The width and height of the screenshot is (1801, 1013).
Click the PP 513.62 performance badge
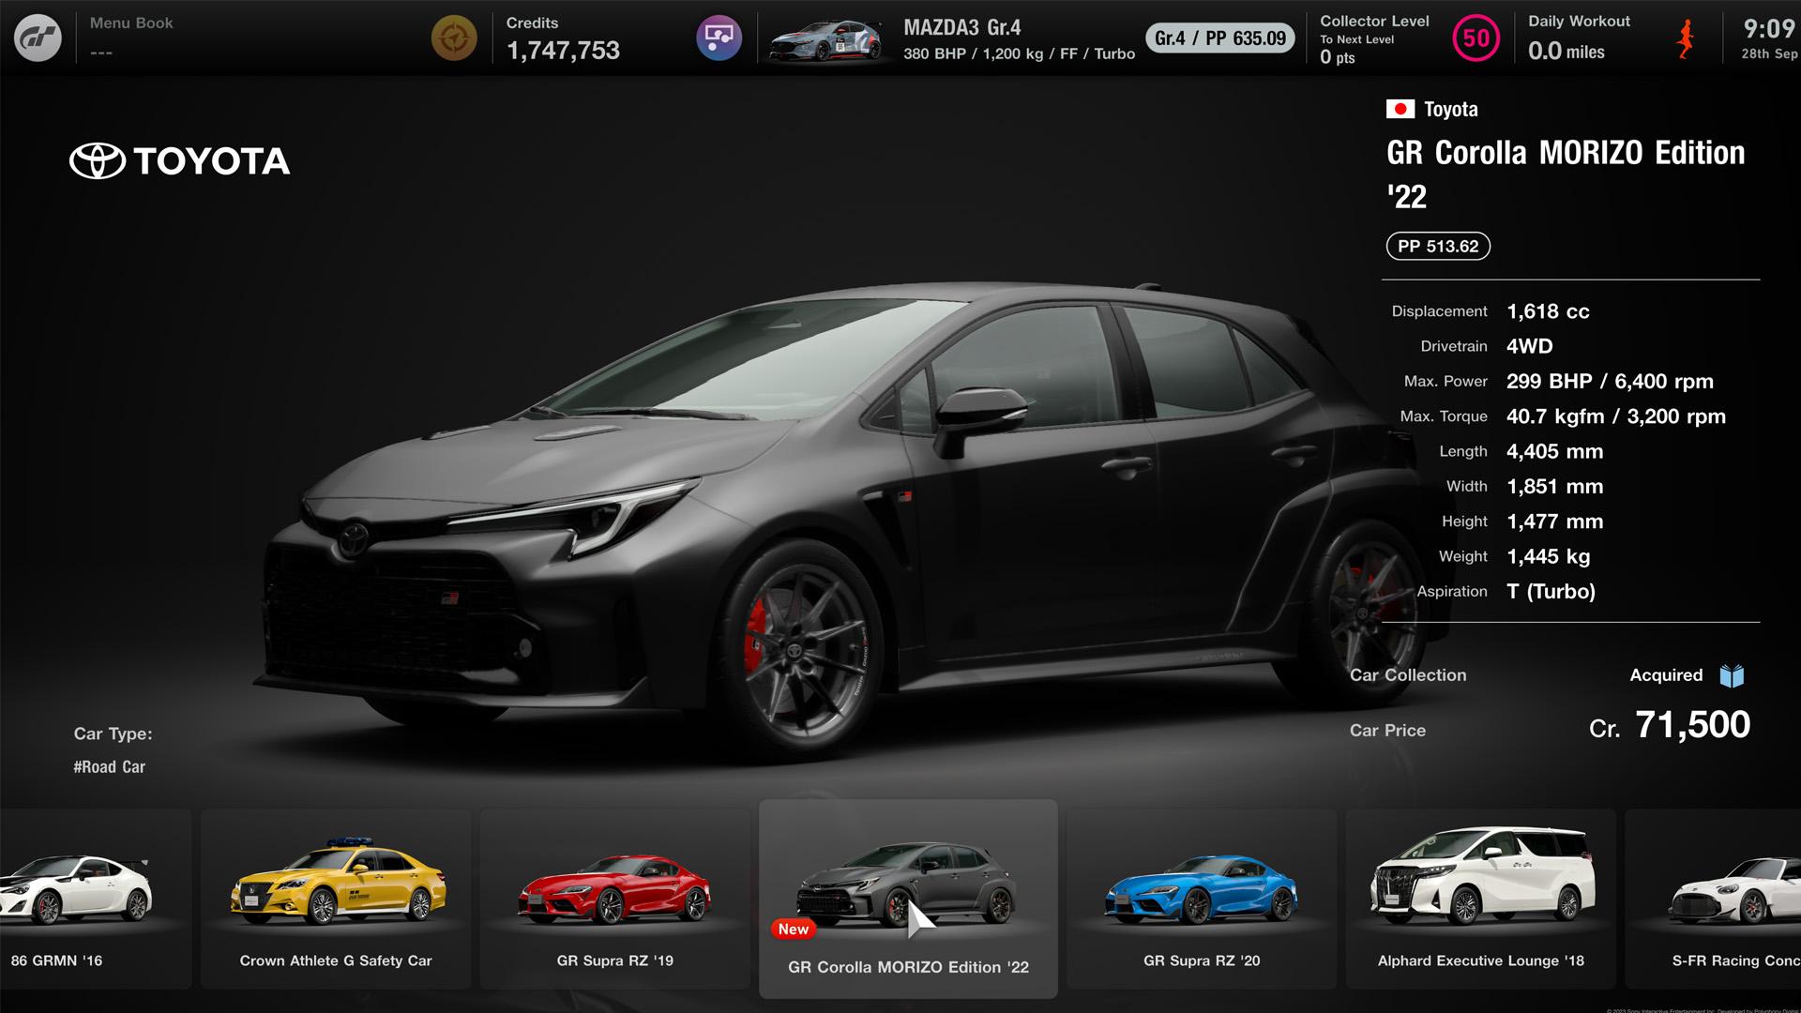click(1438, 247)
